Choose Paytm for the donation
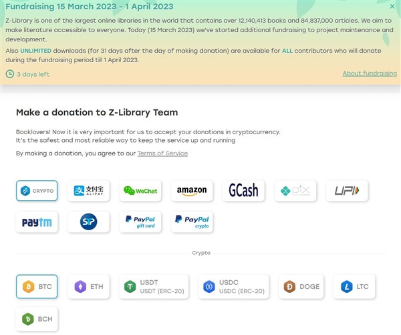This screenshot has height=335, width=401. coord(37,222)
